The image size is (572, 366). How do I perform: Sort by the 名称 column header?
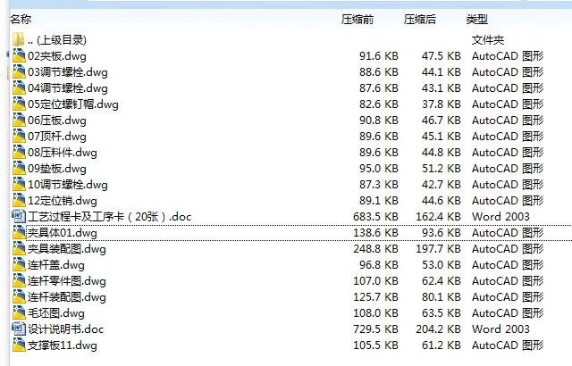click(21, 19)
